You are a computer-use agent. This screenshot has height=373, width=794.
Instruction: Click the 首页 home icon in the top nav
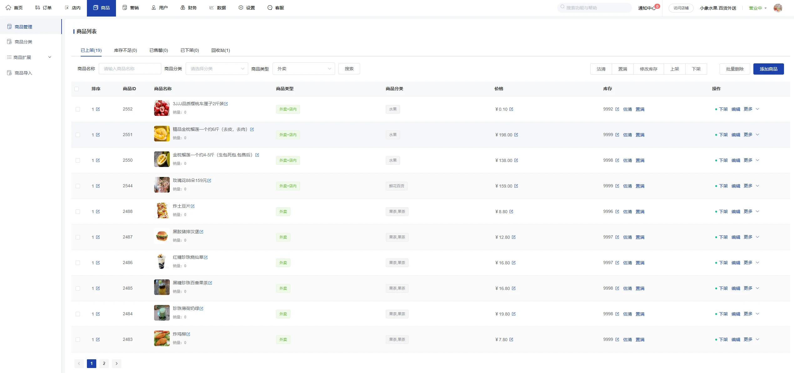pyautogui.click(x=8, y=7)
